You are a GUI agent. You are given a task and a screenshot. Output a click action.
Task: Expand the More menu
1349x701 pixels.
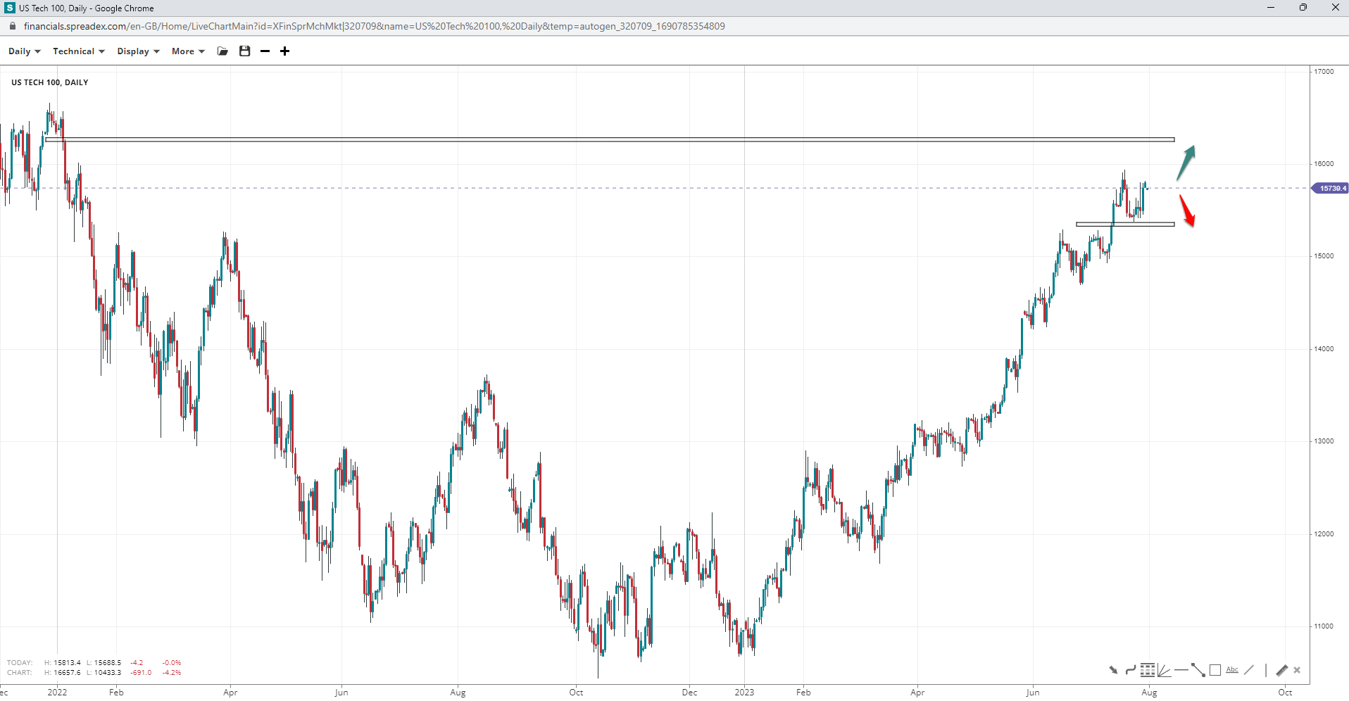point(188,51)
